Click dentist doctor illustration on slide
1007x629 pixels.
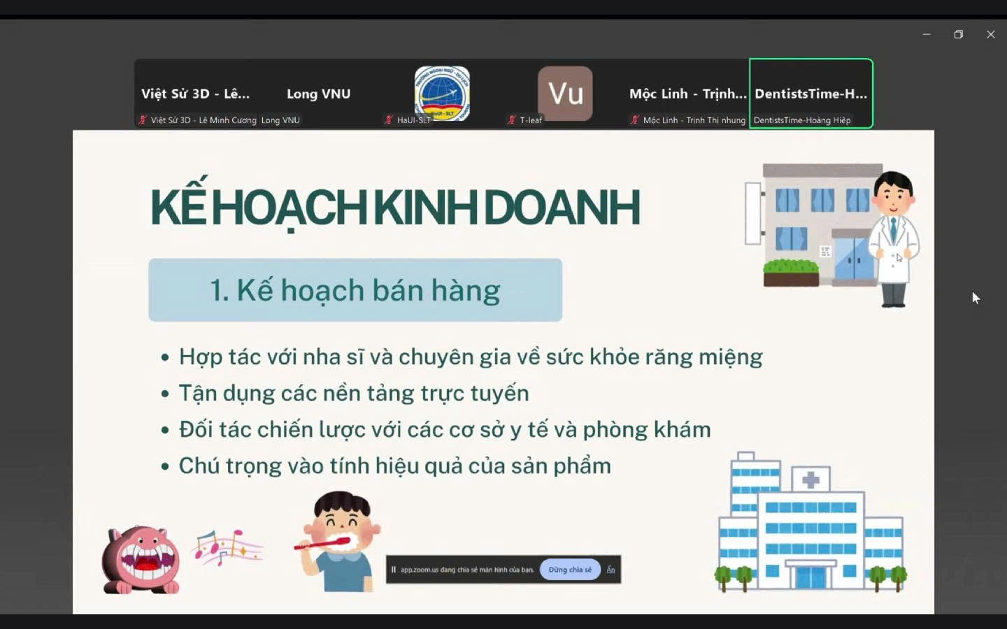893,239
